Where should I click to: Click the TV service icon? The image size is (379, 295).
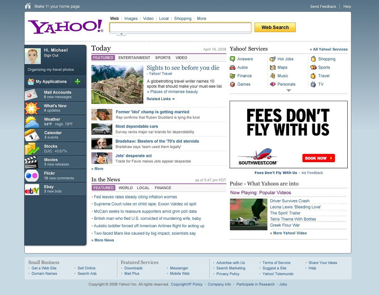[x=313, y=84]
